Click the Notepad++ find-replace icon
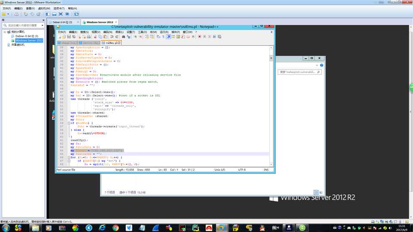 pyautogui.click(x=128, y=37)
